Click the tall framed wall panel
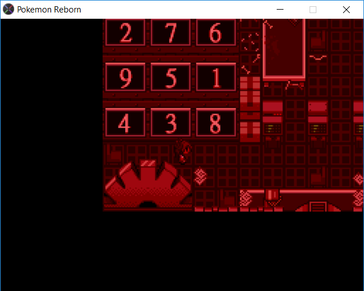364x291 pixels. (284, 49)
